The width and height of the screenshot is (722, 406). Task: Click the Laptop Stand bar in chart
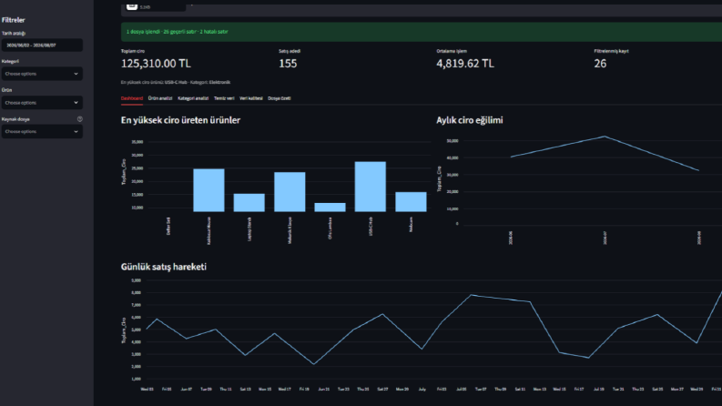pos(249,202)
